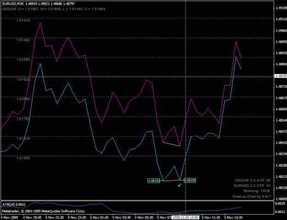287x220 pixels.
Task: Click the EURUSD,M30 chart title text
Action: pyautogui.click(x=13, y=4)
